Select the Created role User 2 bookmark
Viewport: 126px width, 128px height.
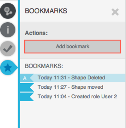point(73,97)
